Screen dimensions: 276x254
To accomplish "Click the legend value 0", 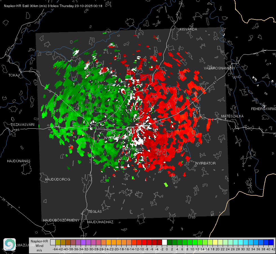I will [x=167, y=249].
